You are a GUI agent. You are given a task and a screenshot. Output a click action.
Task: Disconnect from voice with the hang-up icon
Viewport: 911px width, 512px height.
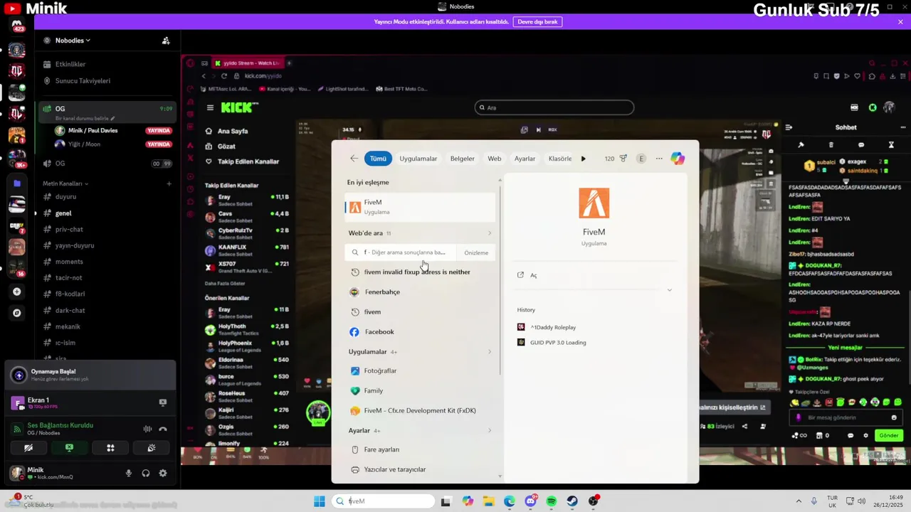pos(163,429)
